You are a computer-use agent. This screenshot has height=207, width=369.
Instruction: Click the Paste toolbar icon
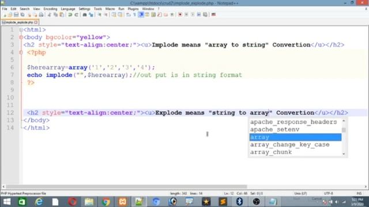[62, 15]
